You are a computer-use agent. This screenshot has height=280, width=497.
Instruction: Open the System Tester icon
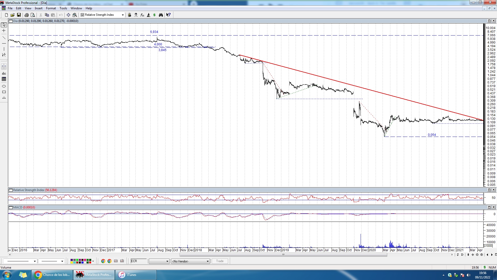pyautogui.click(x=148, y=15)
